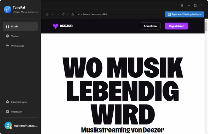Click the scrollbar up arrow

206,20
